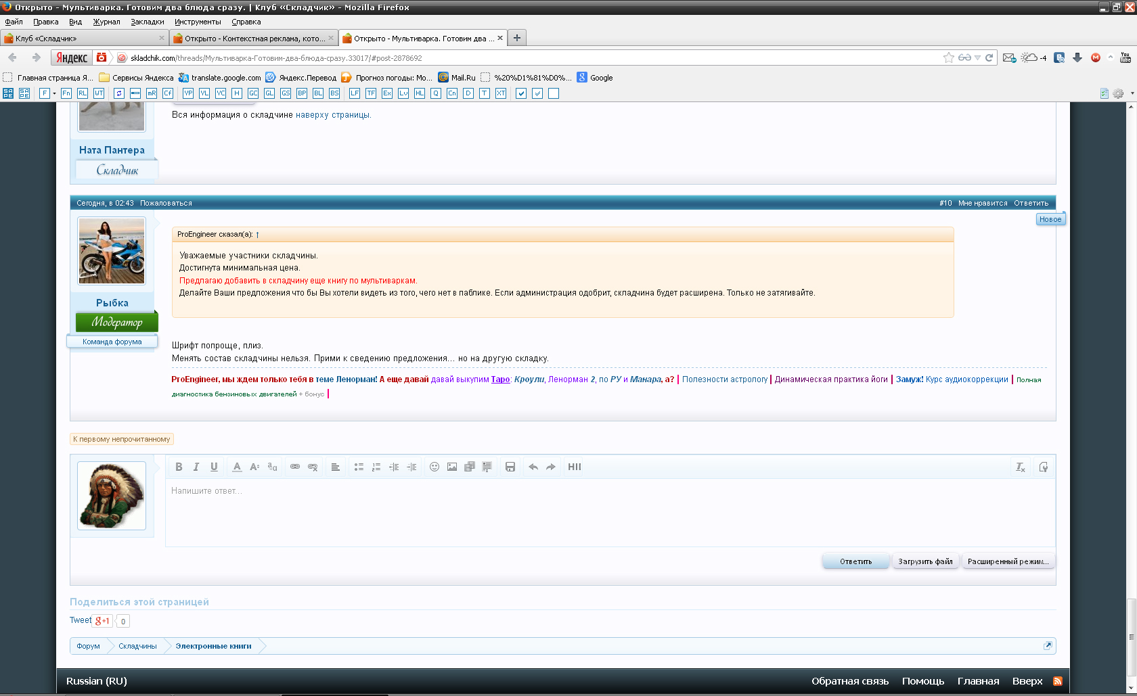Image resolution: width=1137 pixels, height=696 pixels.
Task: Click the empty checkbox in extension toolbar
Action: pyautogui.click(x=554, y=93)
